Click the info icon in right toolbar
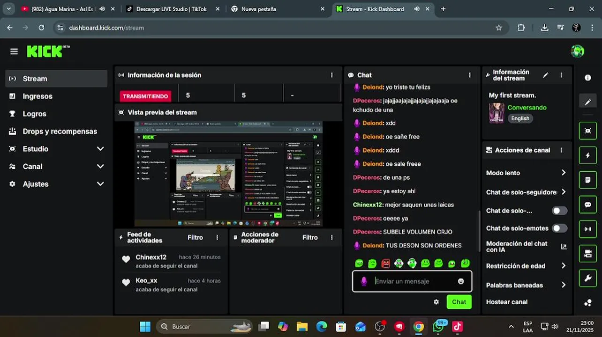The height and width of the screenshot is (337, 602). (588, 78)
